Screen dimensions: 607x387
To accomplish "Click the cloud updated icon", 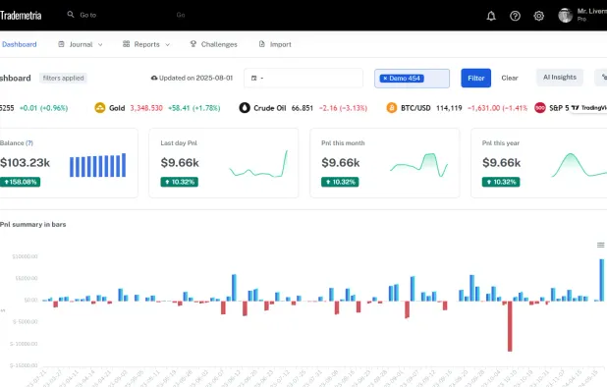I will pyautogui.click(x=154, y=79).
